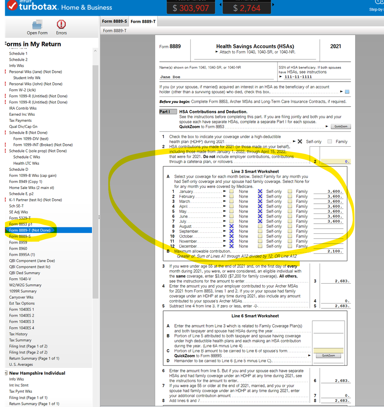The image size is (384, 407).
Task: Open New Hampshire Int Inc Stmt
Action: (x=19, y=385)
